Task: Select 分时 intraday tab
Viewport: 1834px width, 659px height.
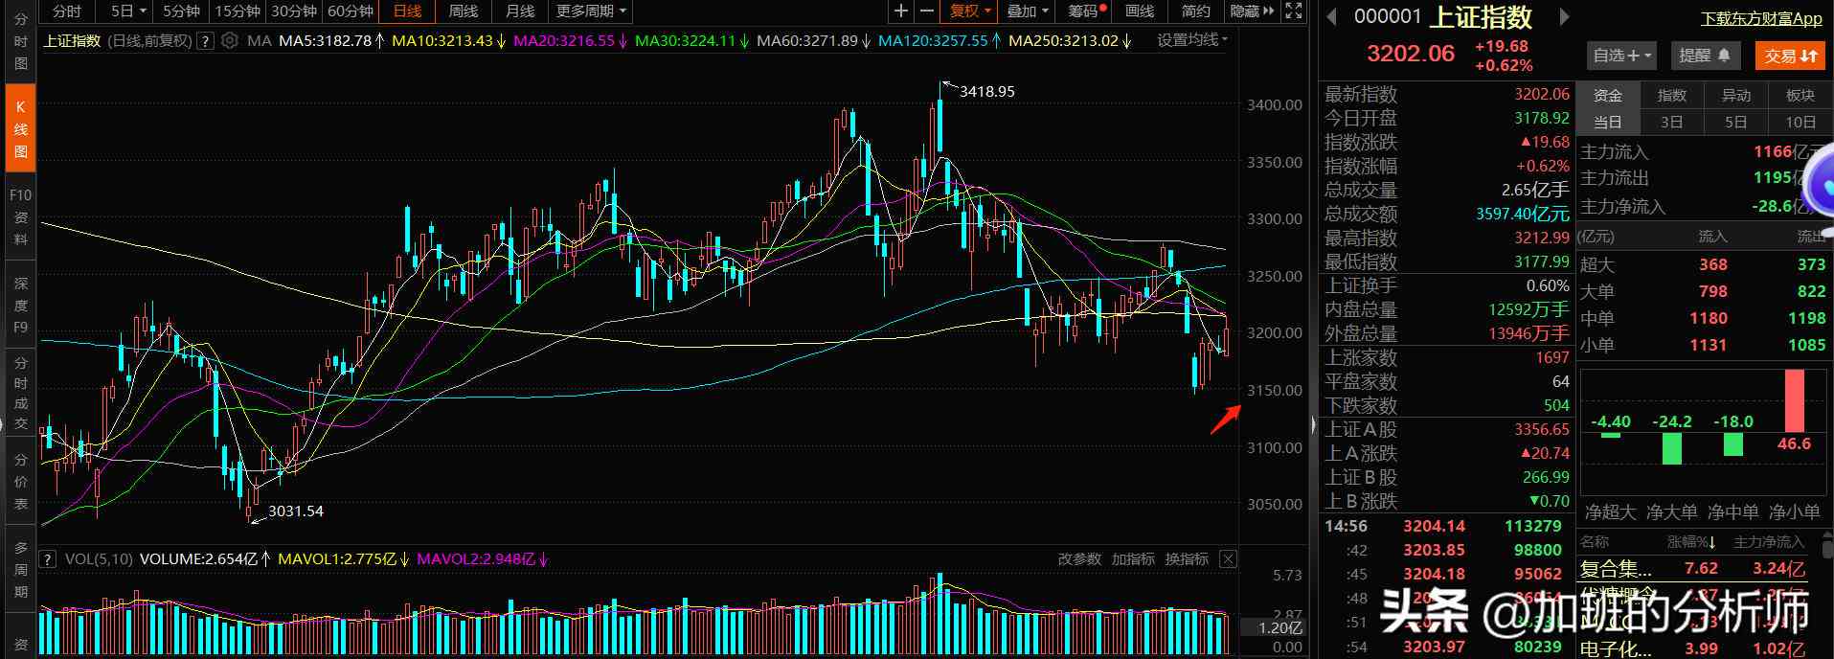Action: (67, 11)
